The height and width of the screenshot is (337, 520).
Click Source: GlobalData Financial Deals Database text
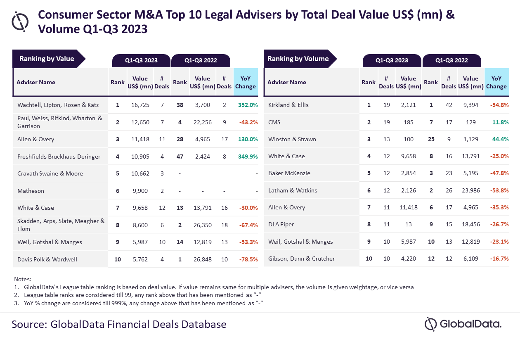(119, 324)
